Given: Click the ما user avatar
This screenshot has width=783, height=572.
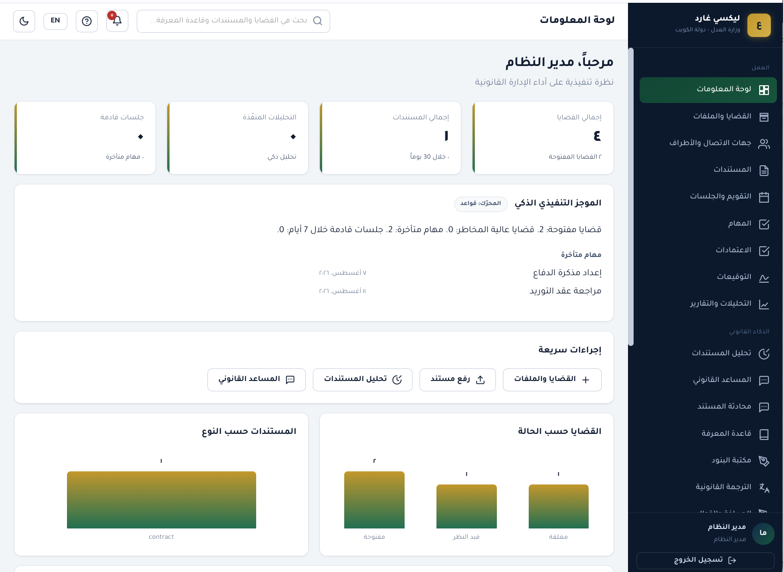Looking at the screenshot, I should tap(763, 533).
